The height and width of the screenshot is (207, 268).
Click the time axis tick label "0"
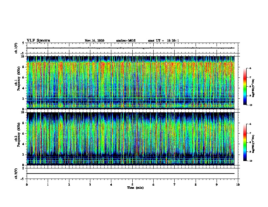(27, 185)
